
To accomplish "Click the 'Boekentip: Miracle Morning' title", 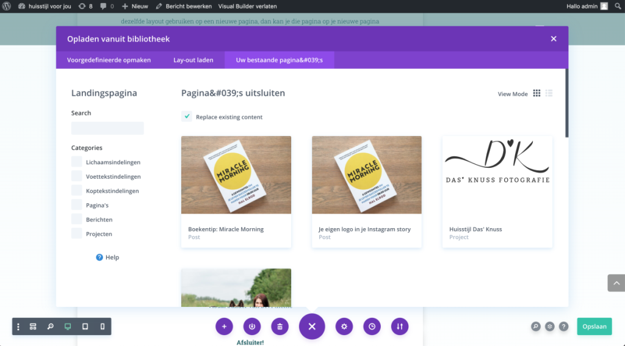I will [x=226, y=229].
